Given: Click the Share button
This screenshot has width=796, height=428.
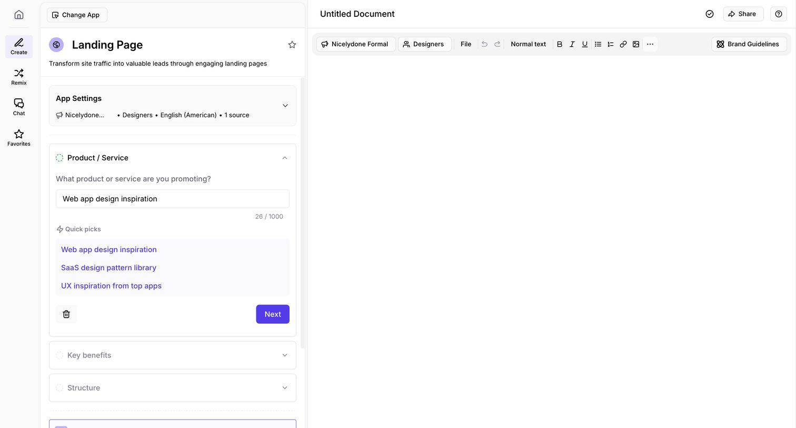Looking at the screenshot, I should [743, 14].
